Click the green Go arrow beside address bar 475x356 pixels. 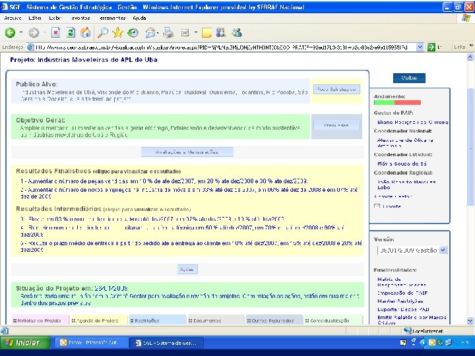pos(431,47)
